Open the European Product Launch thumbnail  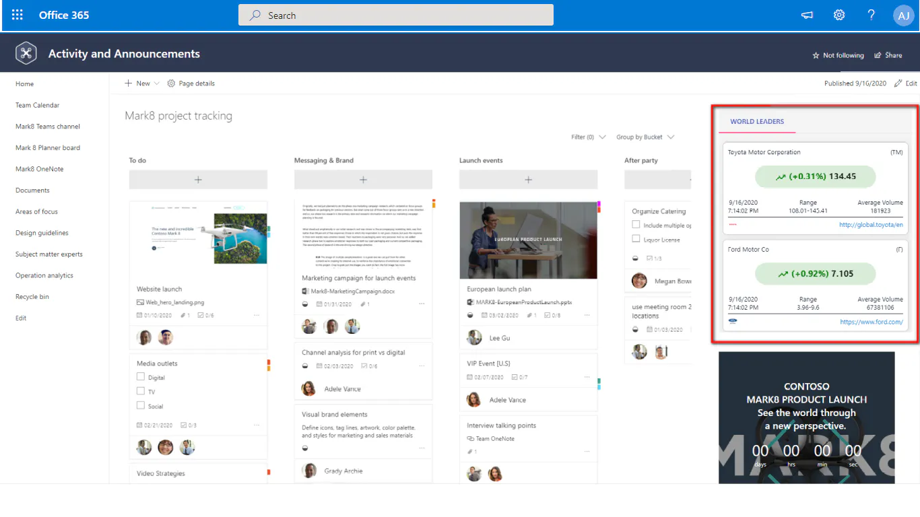(x=528, y=240)
